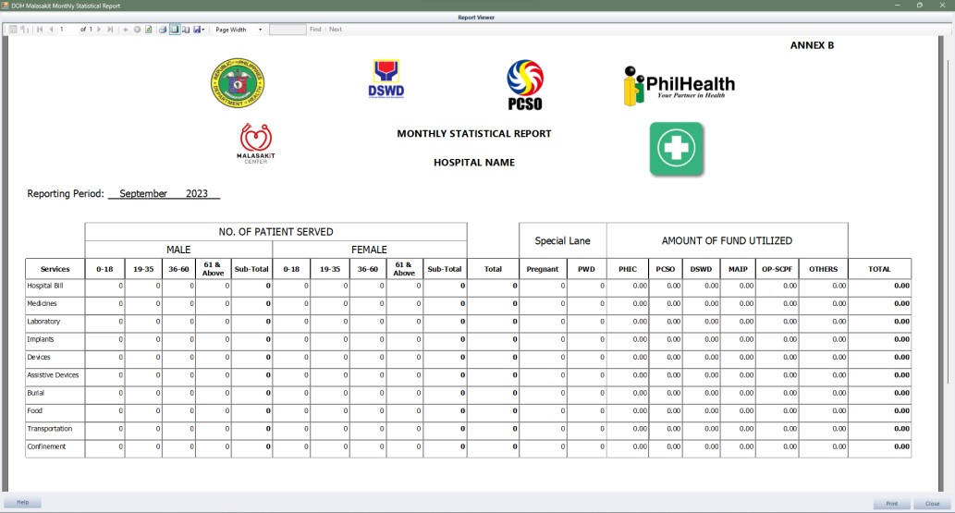
Task: Open the Page Setup icon
Action: (x=186, y=30)
